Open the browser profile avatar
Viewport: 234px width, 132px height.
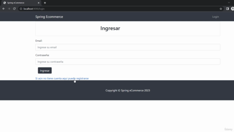point(233,9)
